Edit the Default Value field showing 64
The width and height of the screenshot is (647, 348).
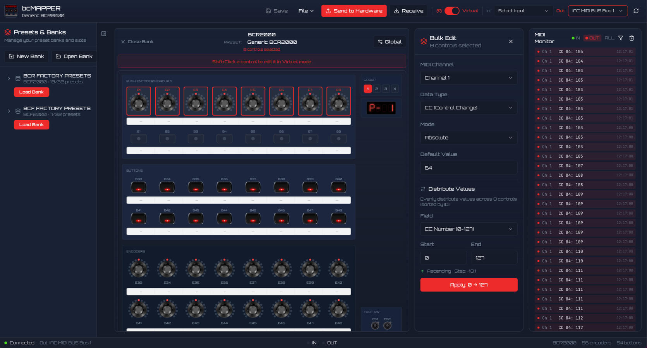coord(469,167)
